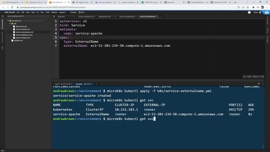This screenshot has height=152, width=270.
Task: Open the Go menu
Action: click(x=38, y=12)
